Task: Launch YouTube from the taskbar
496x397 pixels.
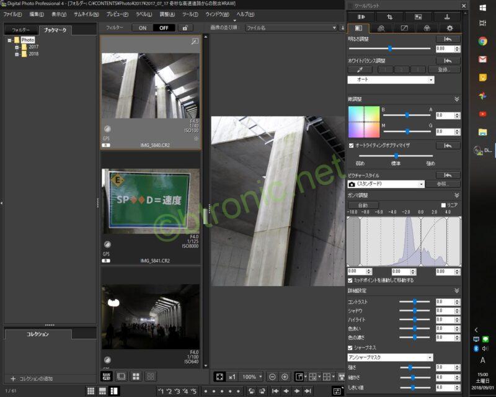Action: (x=483, y=114)
